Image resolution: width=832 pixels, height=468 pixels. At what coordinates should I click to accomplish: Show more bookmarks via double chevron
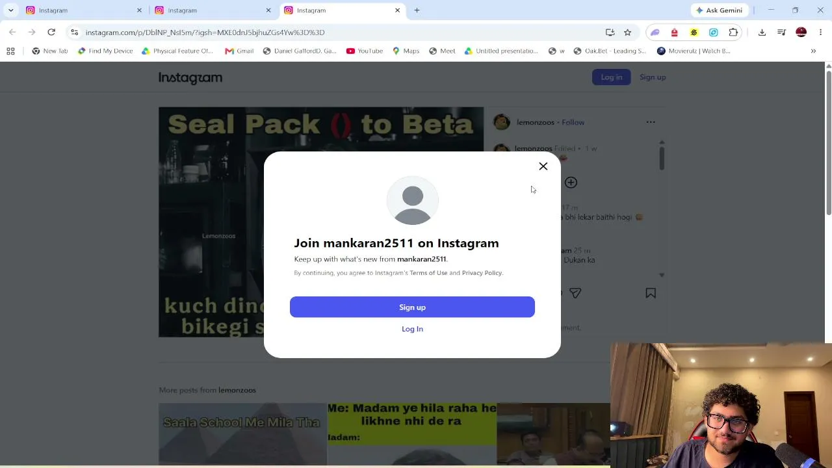click(x=813, y=51)
